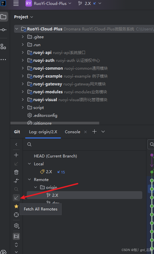This screenshot has height=254, width=154.
Task: Click the New Branch plus icon
Action: (16, 155)
